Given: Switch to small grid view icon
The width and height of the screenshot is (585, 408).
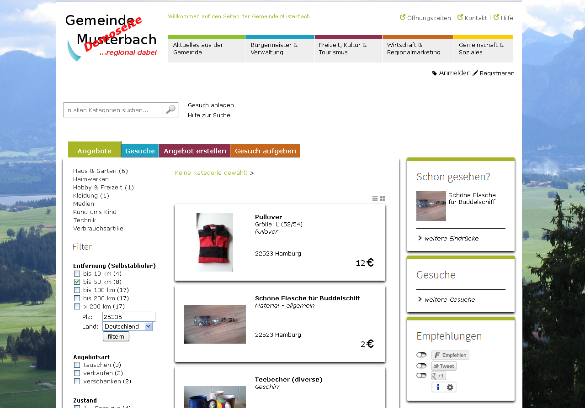Looking at the screenshot, I should [x=375, y=199].
